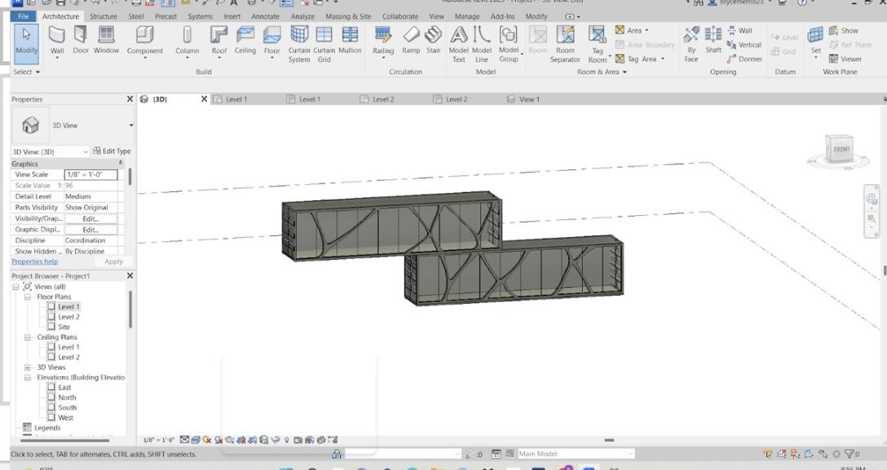Click Edit for Visibility/Graphics overrides

click(90, 218)
